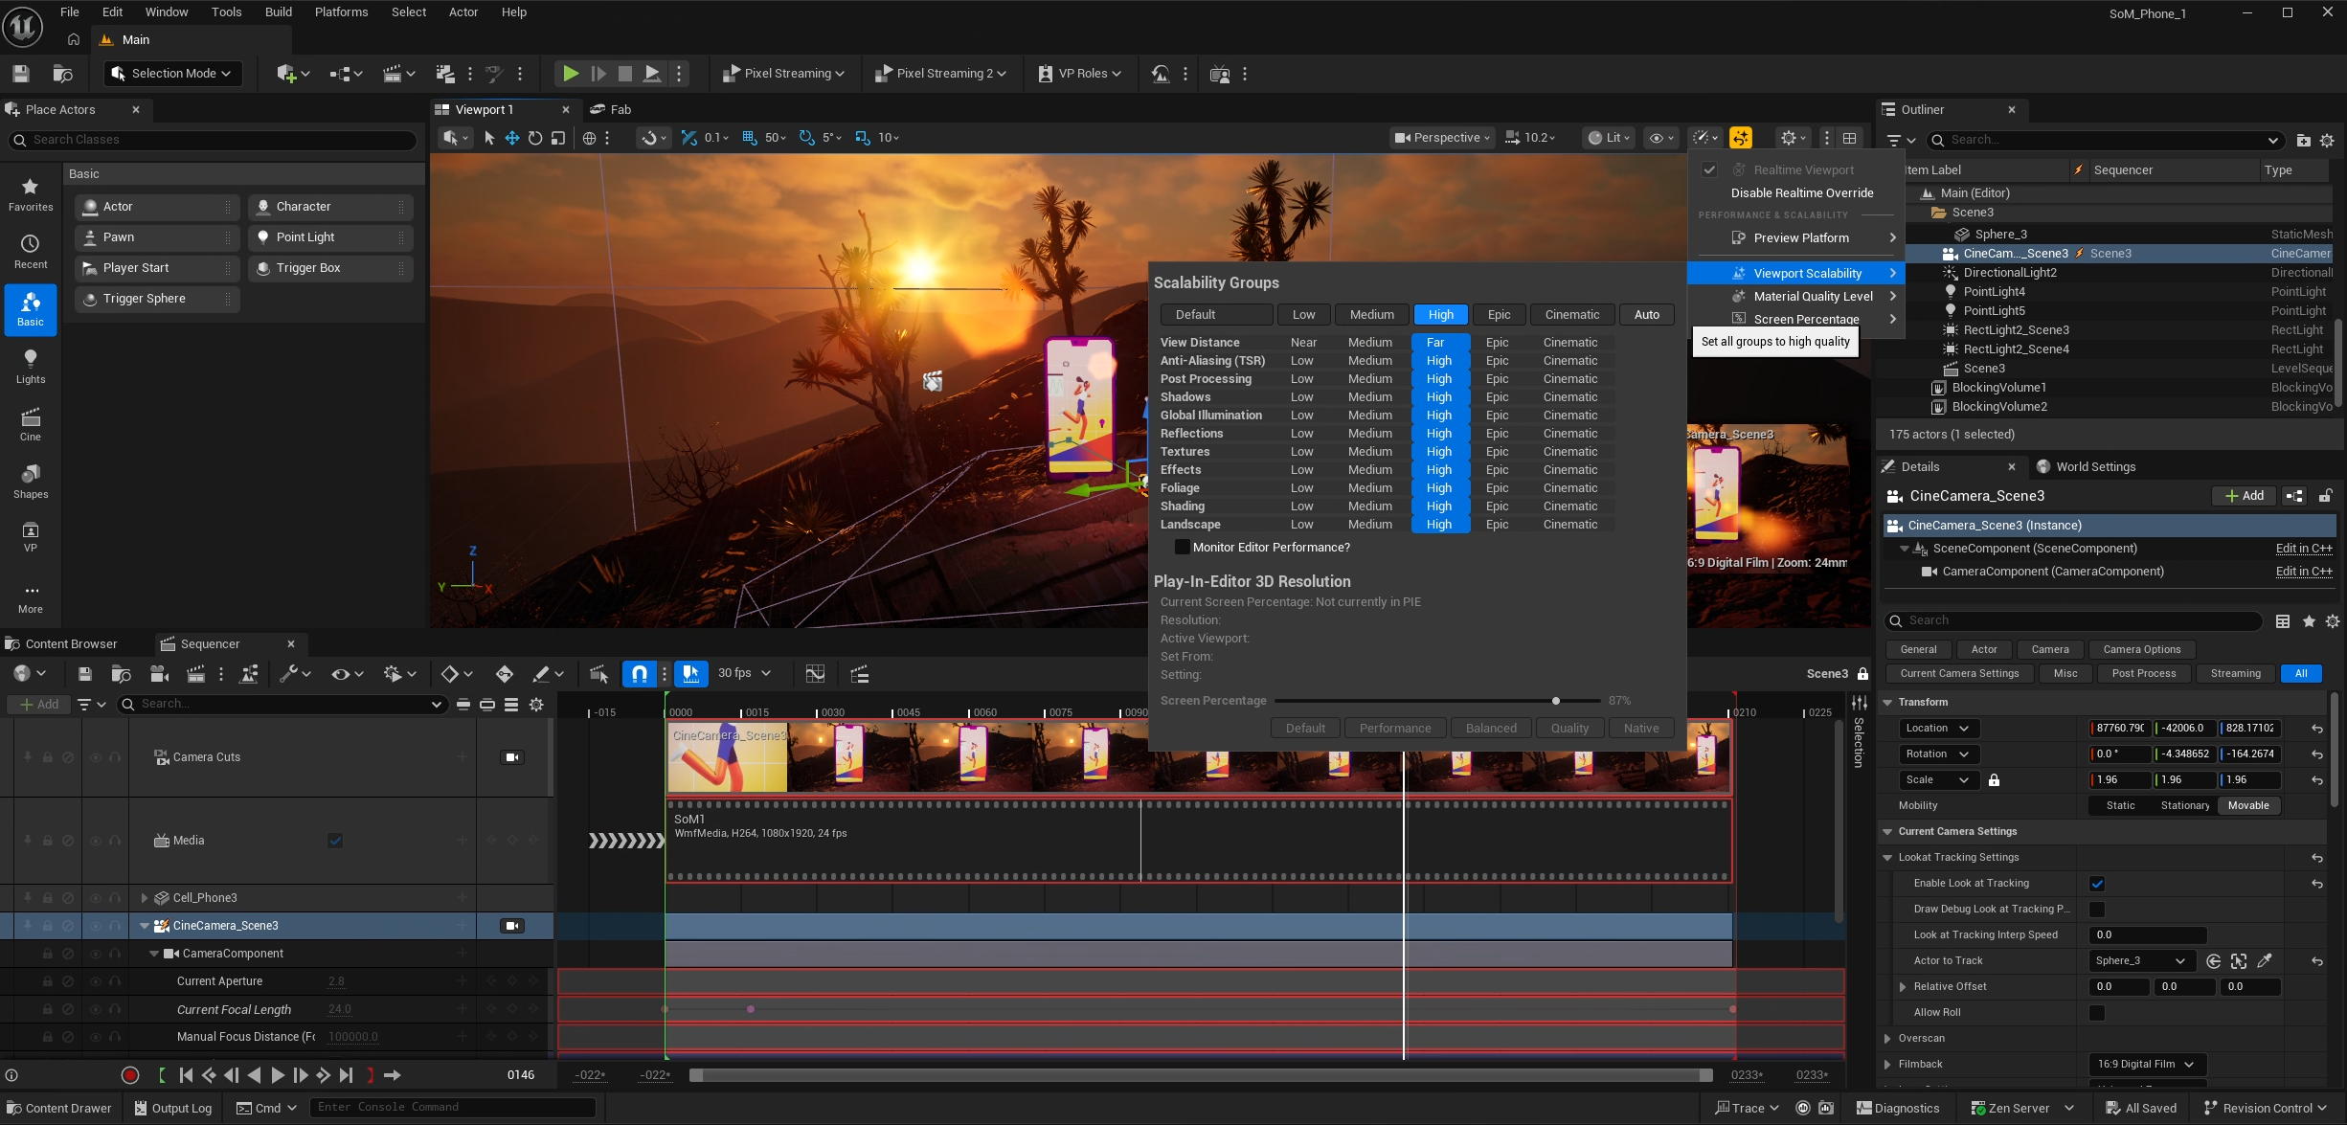Open the Material Quality Level submenu
The width and height of the screenshot is (2347, 1125).
(x=1797, y=297)
